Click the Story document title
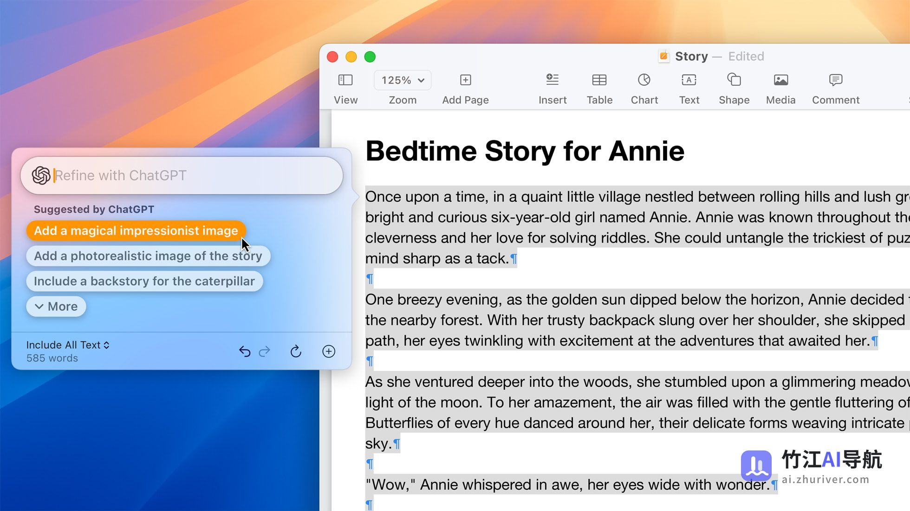 point(691,56)
